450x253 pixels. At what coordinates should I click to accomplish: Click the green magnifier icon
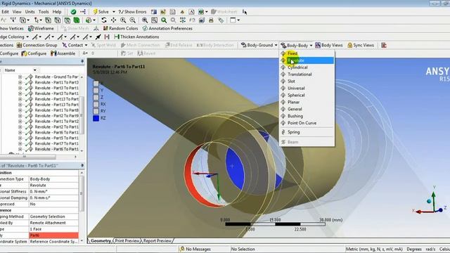point(164,20)
